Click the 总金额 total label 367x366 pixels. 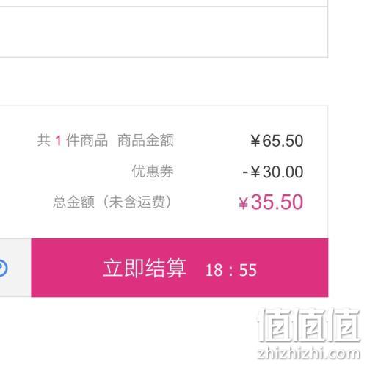[73, 202]
